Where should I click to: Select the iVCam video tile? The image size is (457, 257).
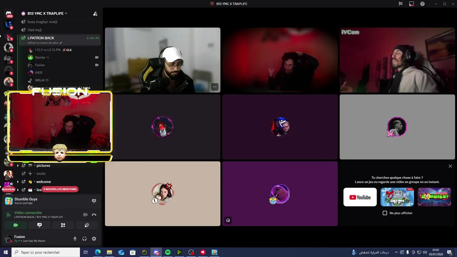397,60
